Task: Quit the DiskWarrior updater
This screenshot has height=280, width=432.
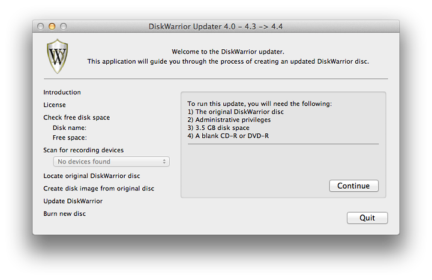Action: click(x=367, y=218)
